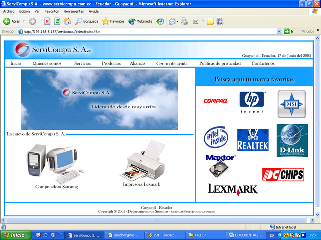
Task: Click the Maxtor hard drive logo
Action: pos(220,165)
